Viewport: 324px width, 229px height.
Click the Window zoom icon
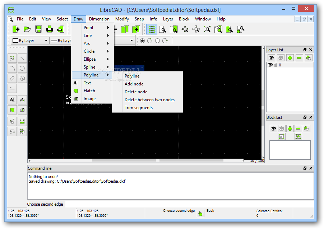point(230,29)
